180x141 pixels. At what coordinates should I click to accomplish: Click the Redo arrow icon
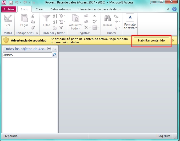25,2
